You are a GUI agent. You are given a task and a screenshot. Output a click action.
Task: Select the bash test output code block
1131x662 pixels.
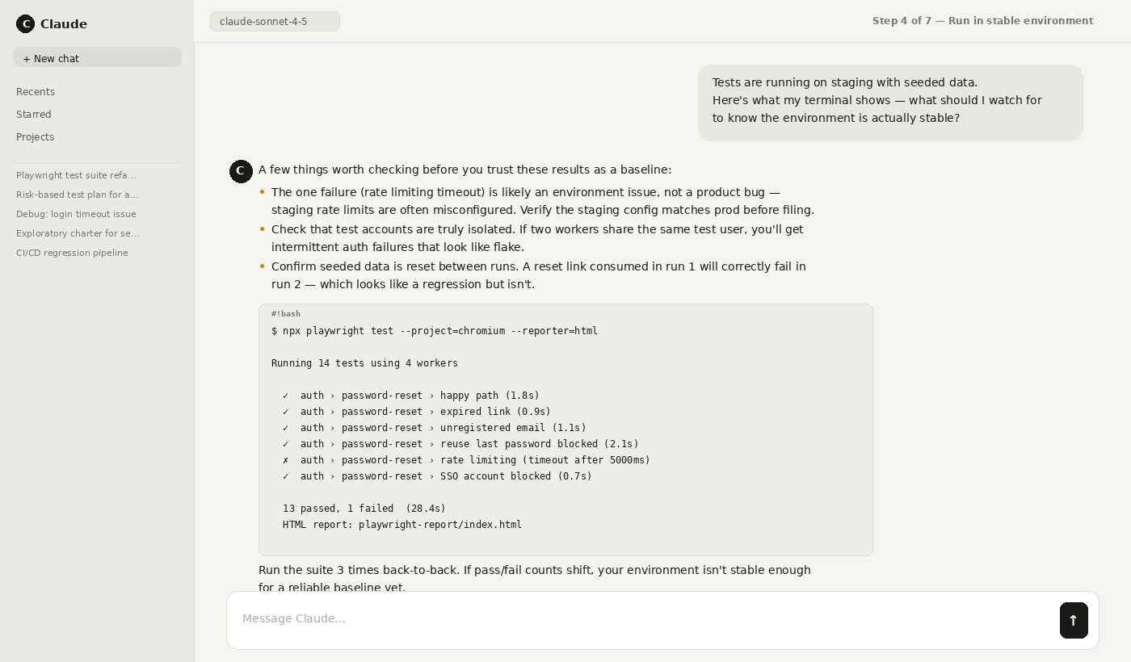click(x=565, y=429)
